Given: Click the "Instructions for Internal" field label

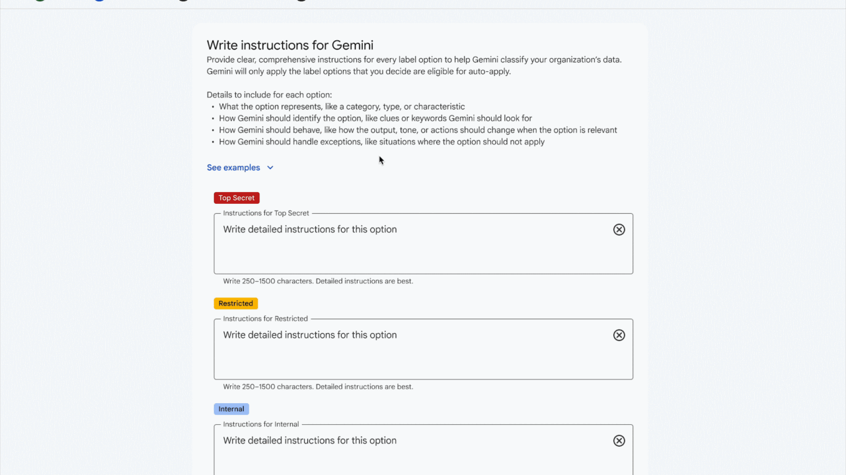Looking at the screenshot, I should (261, 424).
